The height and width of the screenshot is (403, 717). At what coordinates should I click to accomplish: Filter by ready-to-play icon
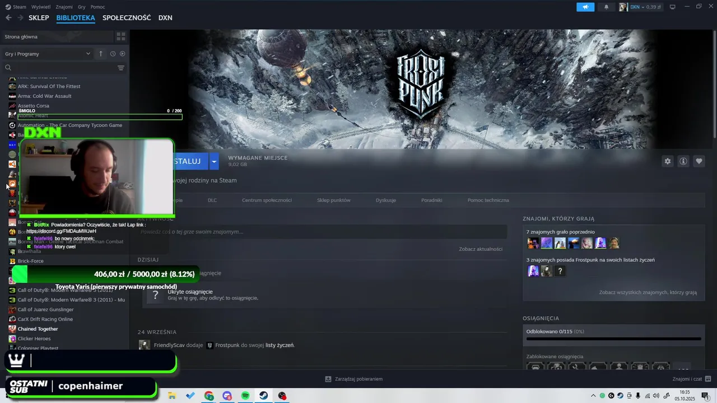[122, 54]
